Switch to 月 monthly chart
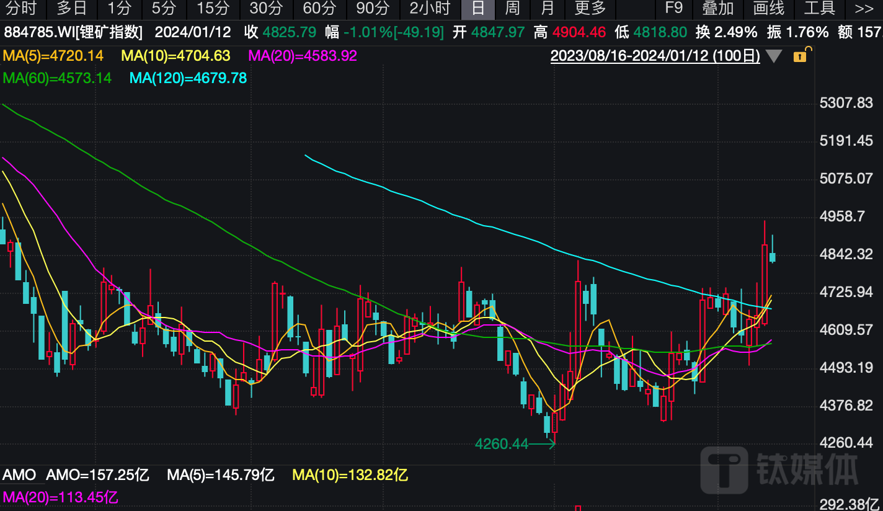883x511 pixels. tap(548, 9)
